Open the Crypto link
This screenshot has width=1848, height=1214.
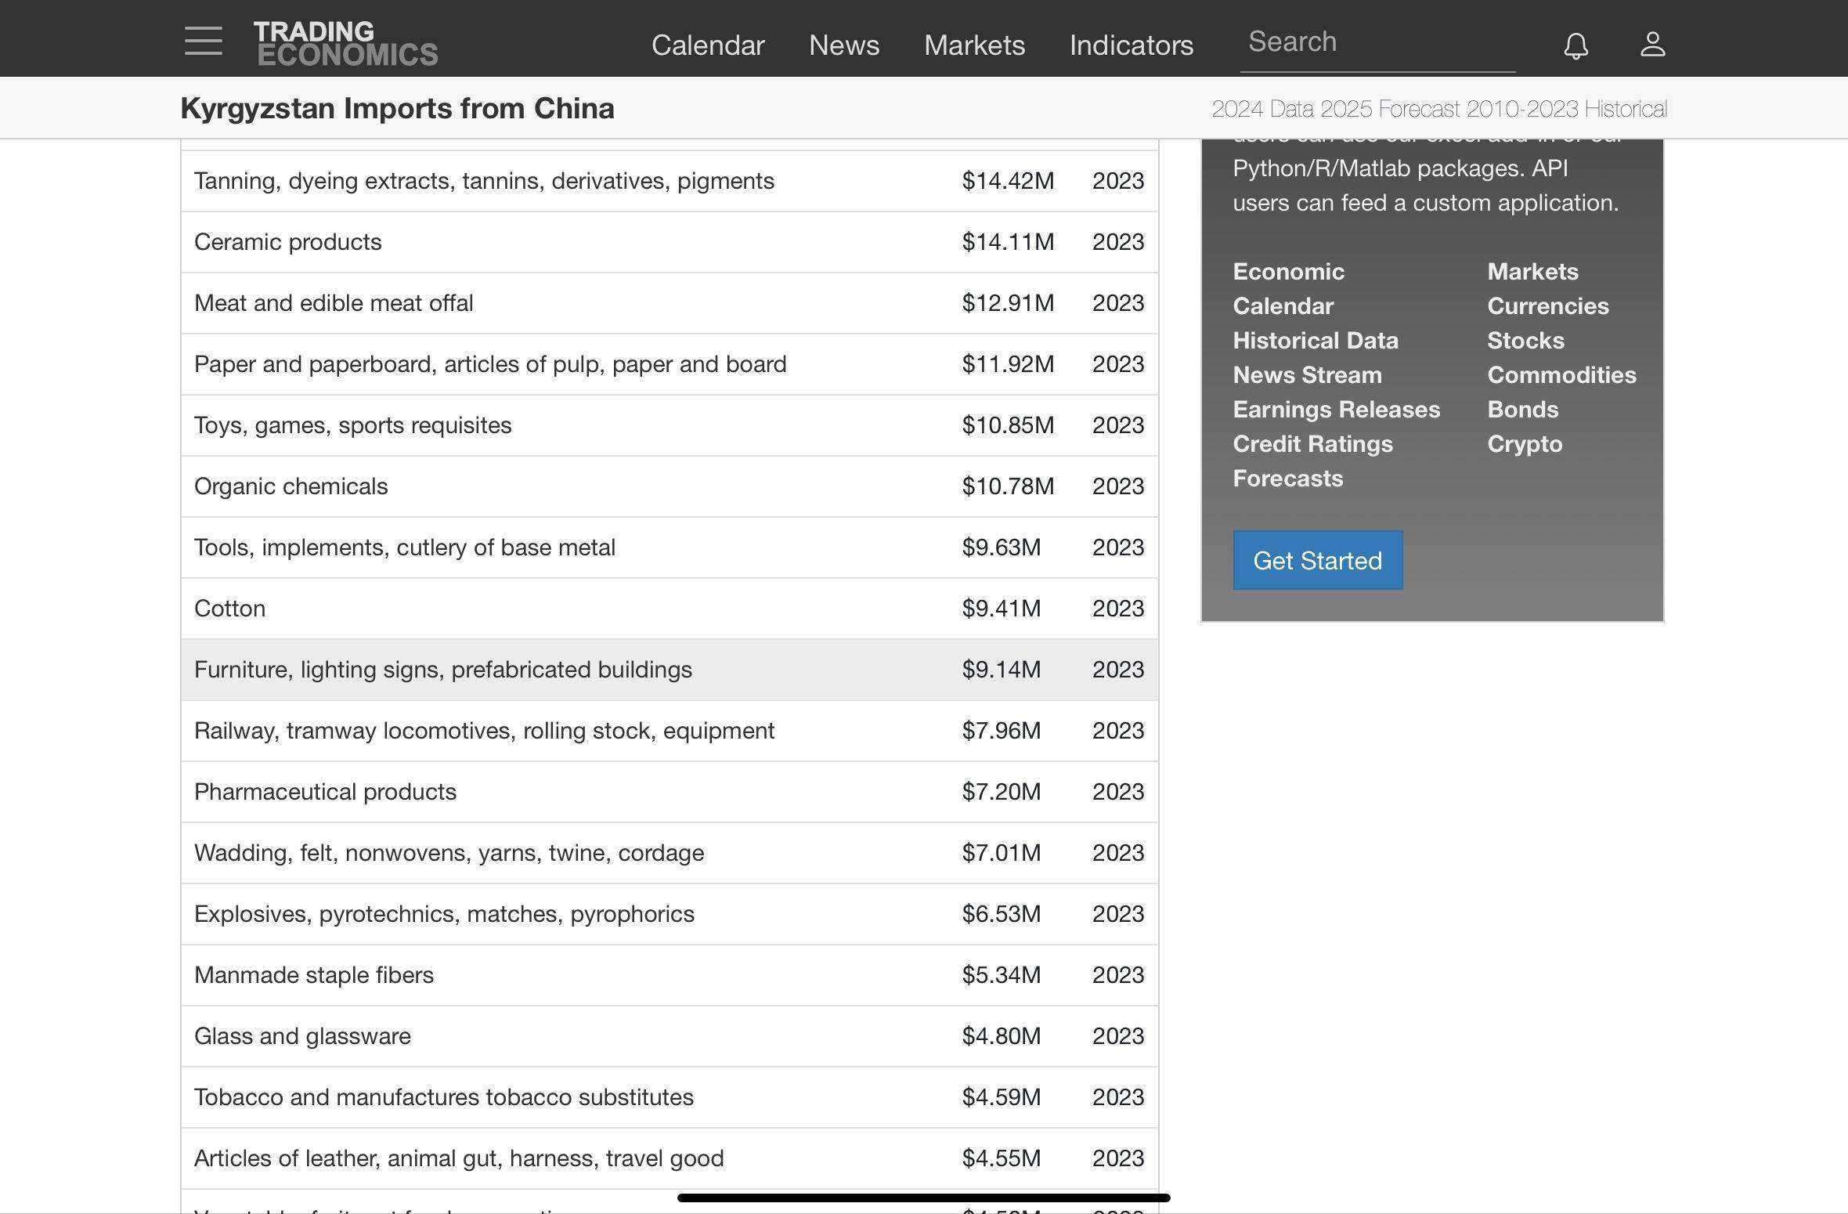click(1524, 444)
